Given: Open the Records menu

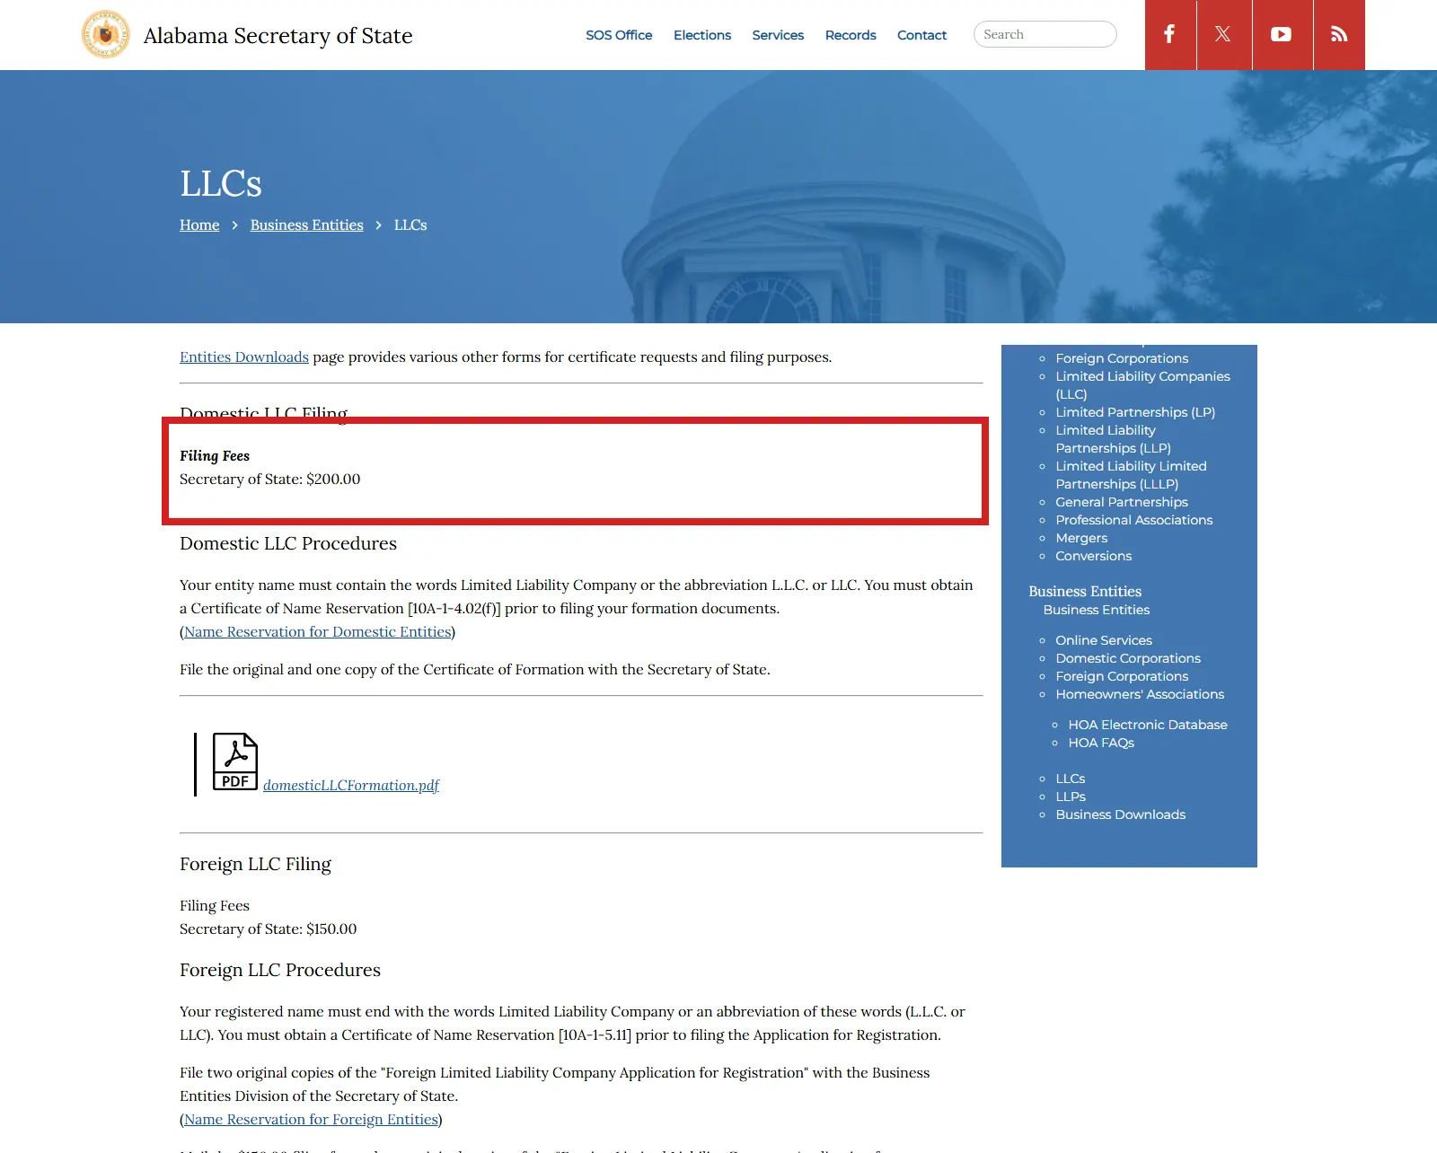Looking at the screenshot, I should (x=851, y=35).
